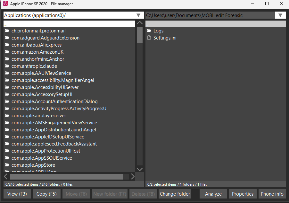The width and height of the screenshot is (289, 203).
Task: Click the vertical scrollbar thumb in phone pane
Action: (140, 35)
